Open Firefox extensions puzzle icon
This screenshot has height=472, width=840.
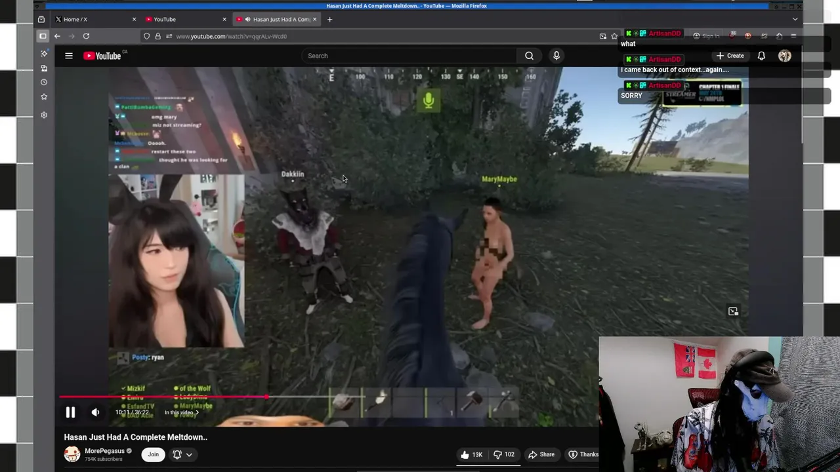click(x=779, y=36)
